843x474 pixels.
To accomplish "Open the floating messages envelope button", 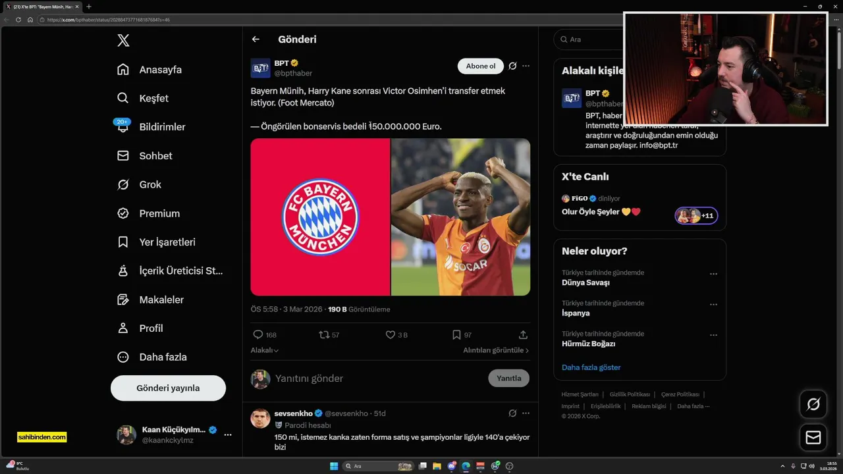I will point(813,438).
